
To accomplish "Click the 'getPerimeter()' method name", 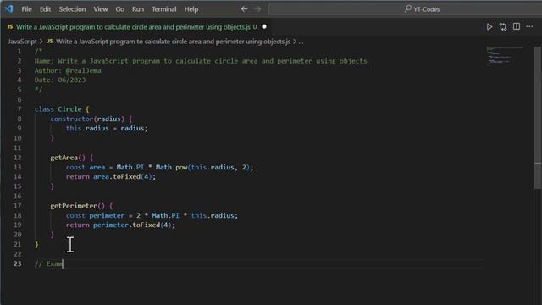I will coord(77,206).
